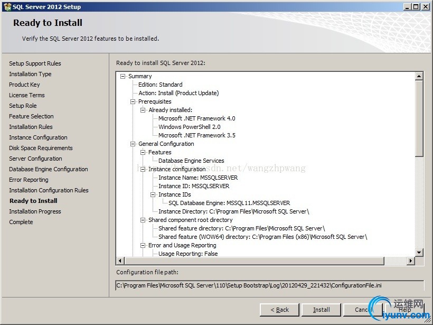Select License Terms step

coord(27,95)
